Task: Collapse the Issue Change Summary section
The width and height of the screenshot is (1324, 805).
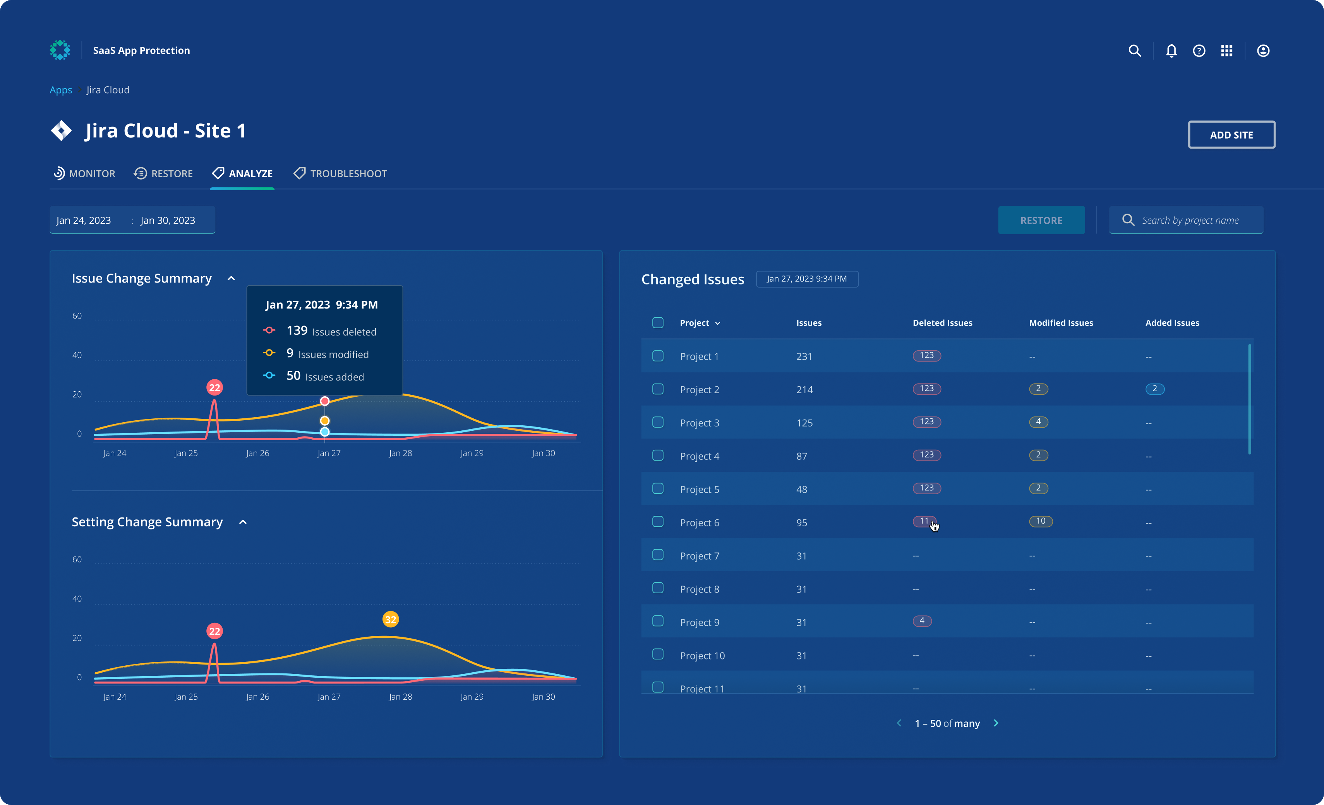Action: click(x=231, y=278)
